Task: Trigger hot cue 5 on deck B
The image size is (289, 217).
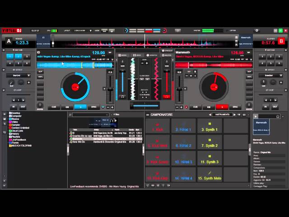Action: click(x=270, y=63)
